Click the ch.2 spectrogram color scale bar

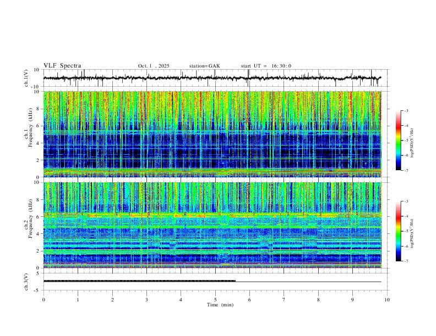(398, 231)
